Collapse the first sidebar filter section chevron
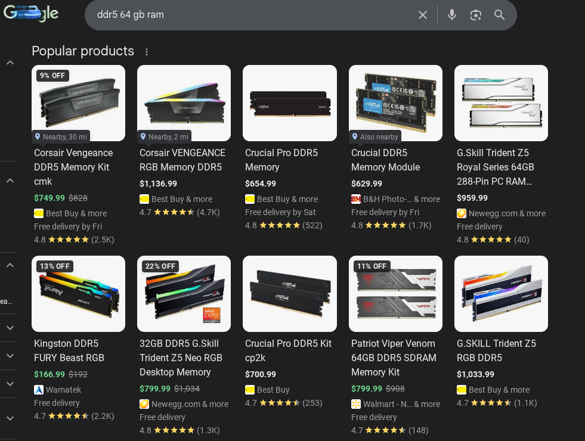Viewport: 585px width, 441px height. 10,63
